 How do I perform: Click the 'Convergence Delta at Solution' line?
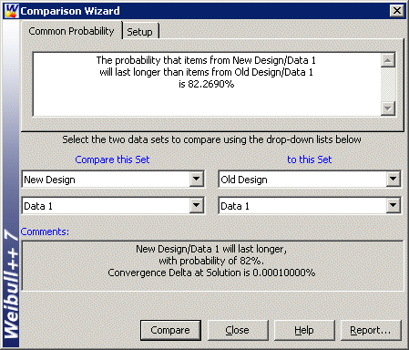point(211,273)
